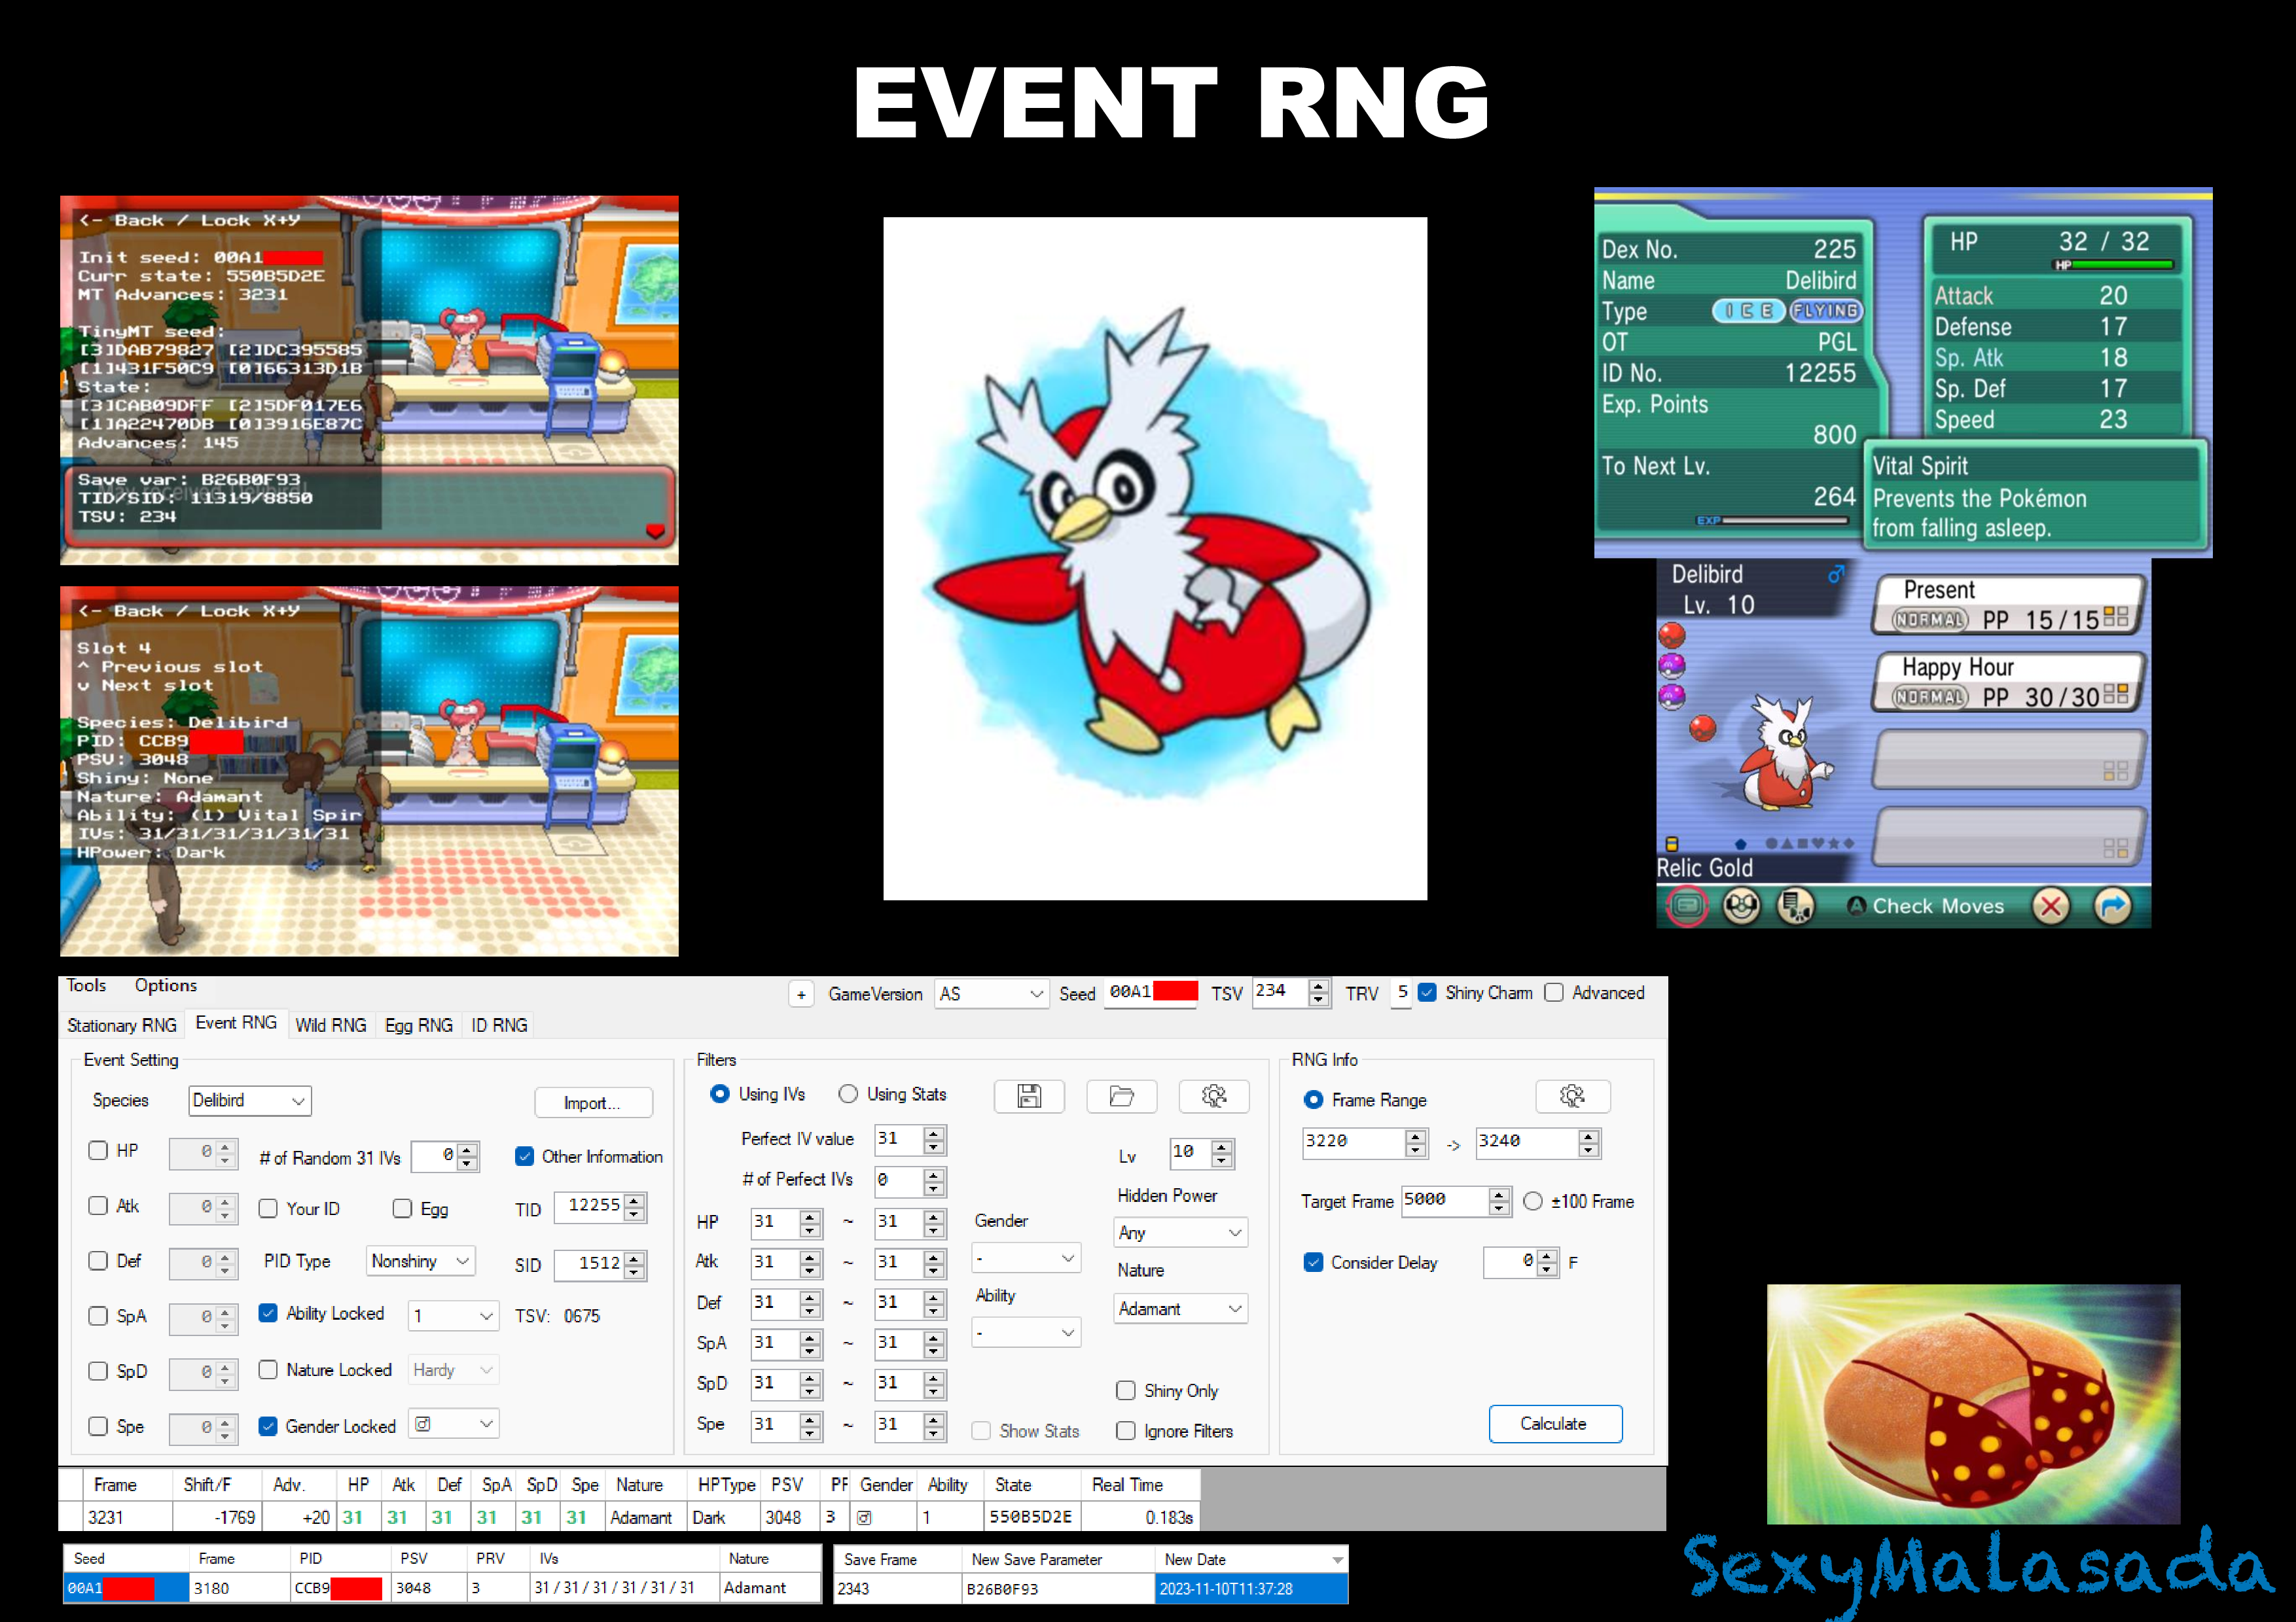
Task: Click the plus button beside GameVersion
Action: click(x=801, y=995)
